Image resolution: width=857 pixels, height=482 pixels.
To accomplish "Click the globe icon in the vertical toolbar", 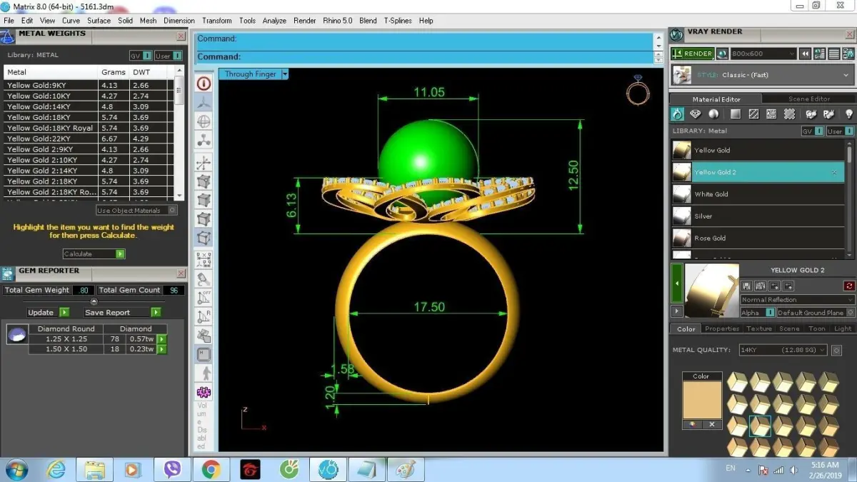I will coord(204,121).
